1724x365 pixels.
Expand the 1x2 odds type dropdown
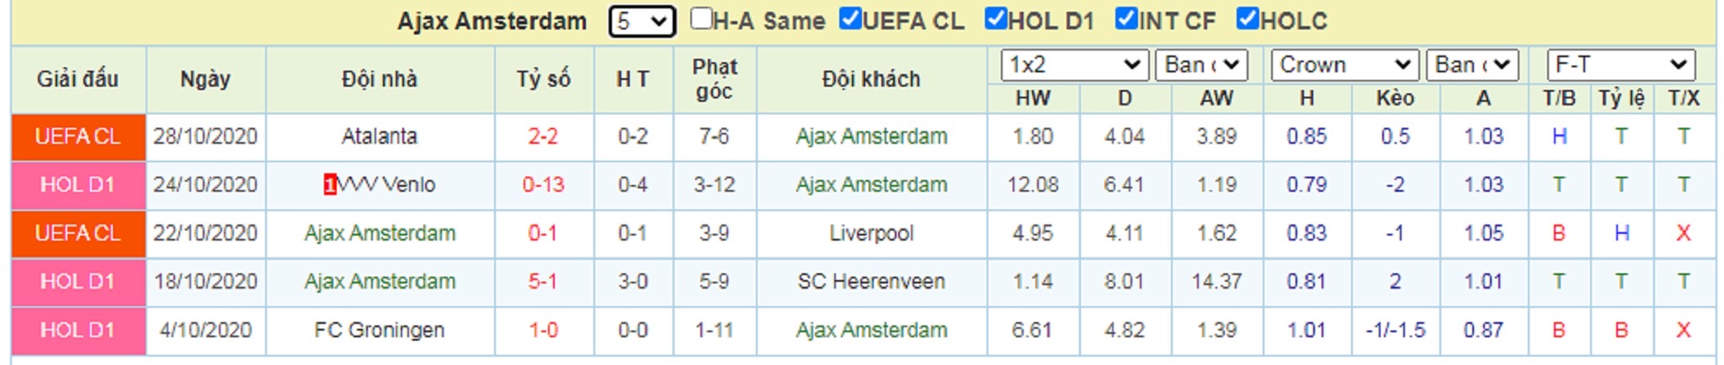[1074, 65]
